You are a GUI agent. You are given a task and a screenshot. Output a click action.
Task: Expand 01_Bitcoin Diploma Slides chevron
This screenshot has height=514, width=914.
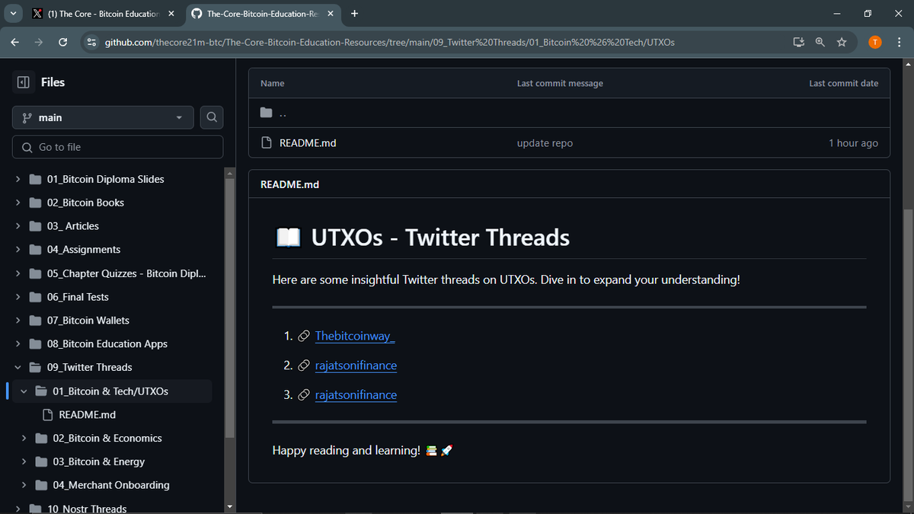pos(18,180)
